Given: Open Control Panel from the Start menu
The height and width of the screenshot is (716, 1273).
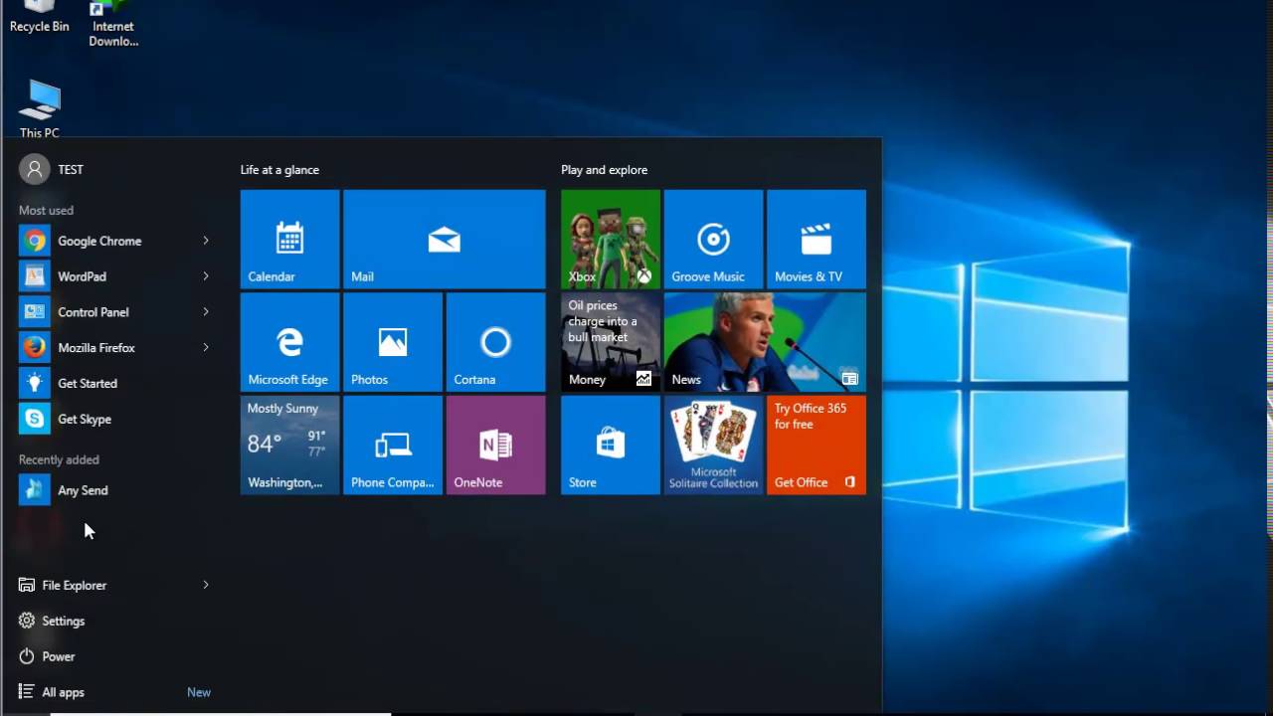Looking at the screenshot, I should pos(114,312).
